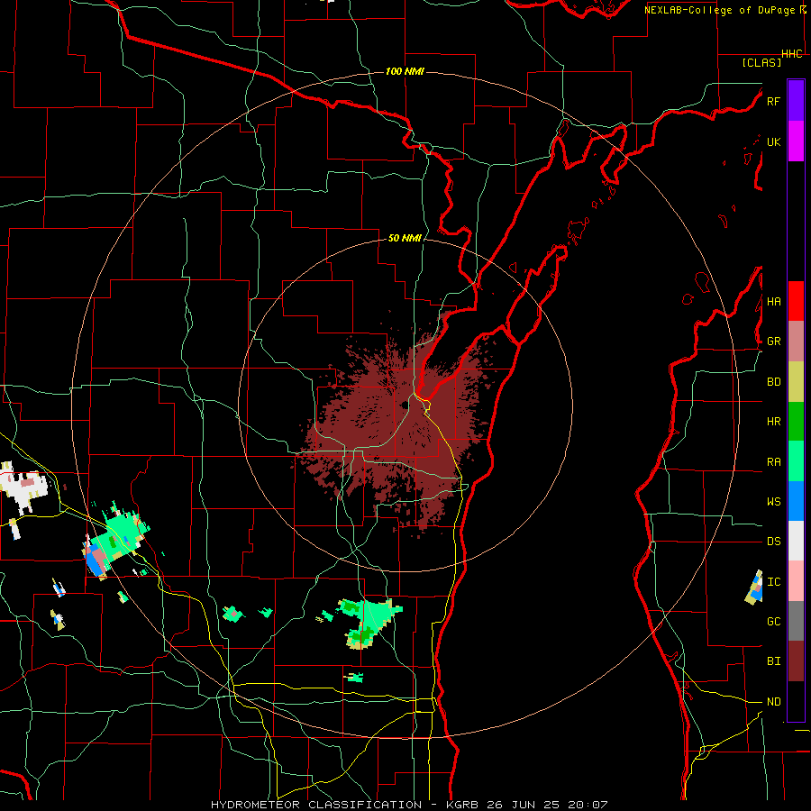
Task: Click the IC pink legend swatch
Action: point(796,581)
